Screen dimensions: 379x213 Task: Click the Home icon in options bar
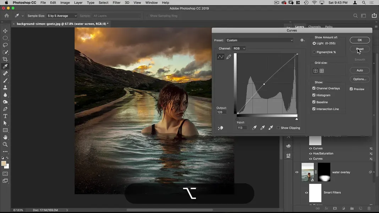coord(6,16)
